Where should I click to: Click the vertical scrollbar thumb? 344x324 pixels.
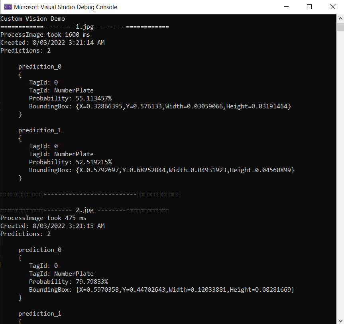[340, 27]
